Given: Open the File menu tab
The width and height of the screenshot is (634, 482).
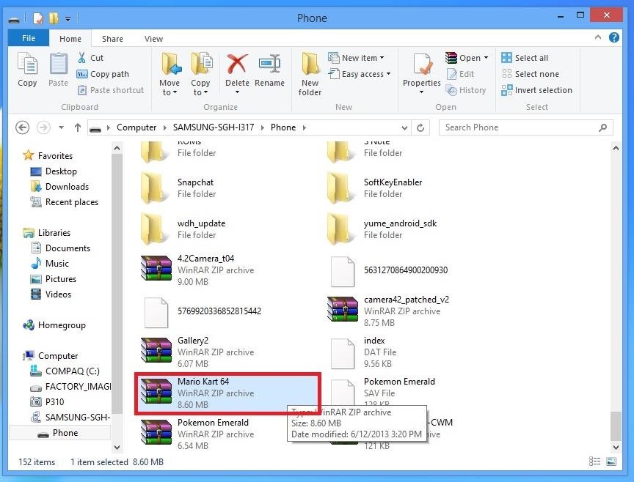Looking at the screenshot, I should tap(29, 38).
